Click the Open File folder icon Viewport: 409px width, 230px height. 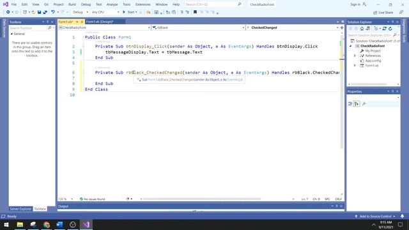[33, 12]
